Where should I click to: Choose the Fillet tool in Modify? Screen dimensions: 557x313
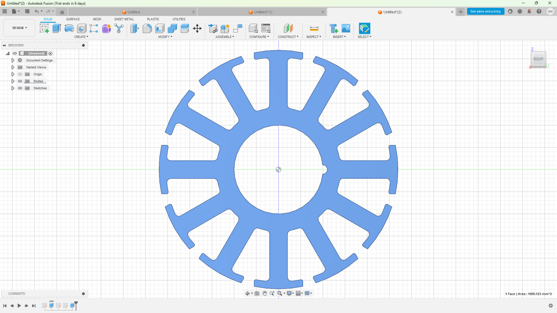point(147,28)
